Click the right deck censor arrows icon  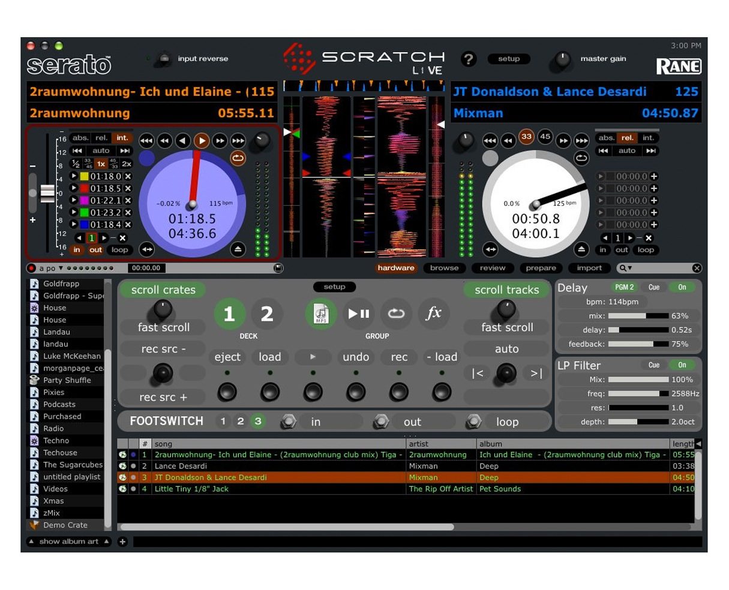(491, 249)
